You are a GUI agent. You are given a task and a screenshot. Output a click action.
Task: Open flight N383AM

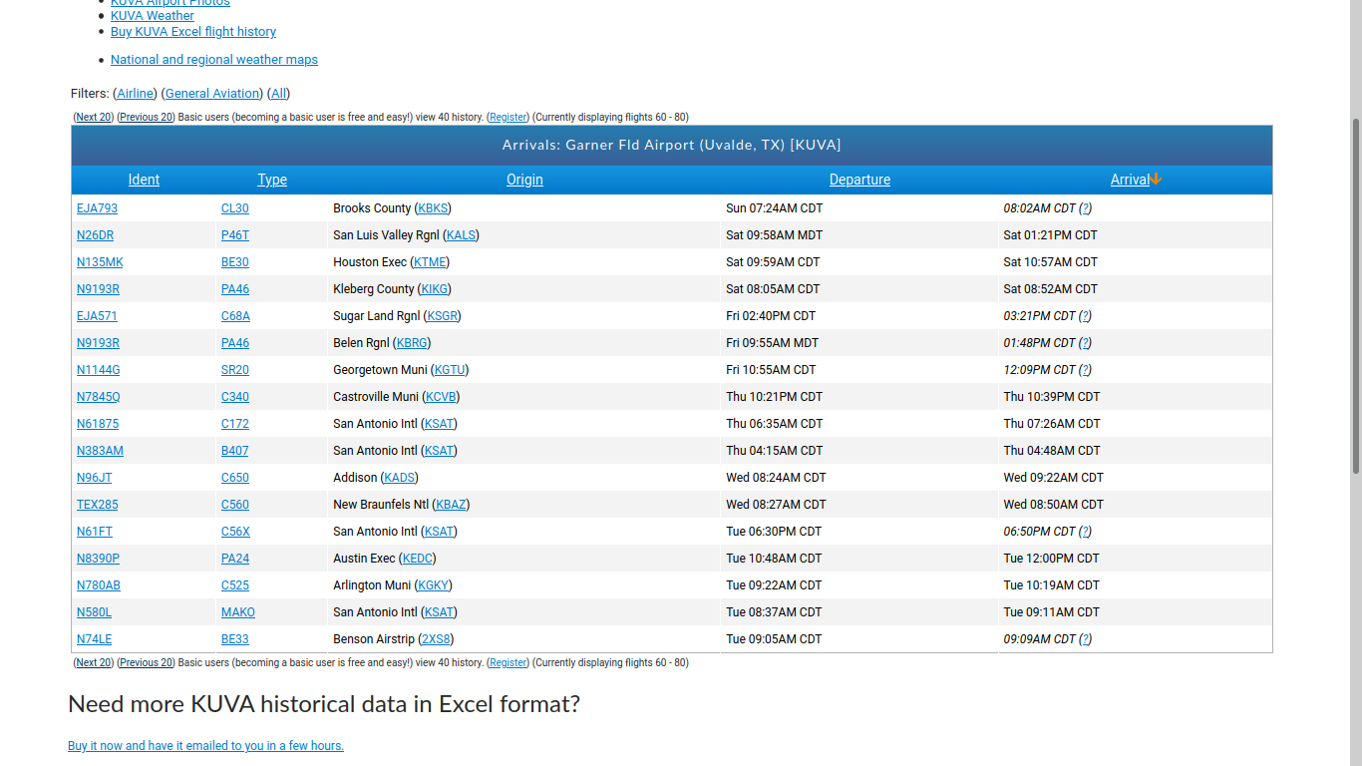[100, 451]
